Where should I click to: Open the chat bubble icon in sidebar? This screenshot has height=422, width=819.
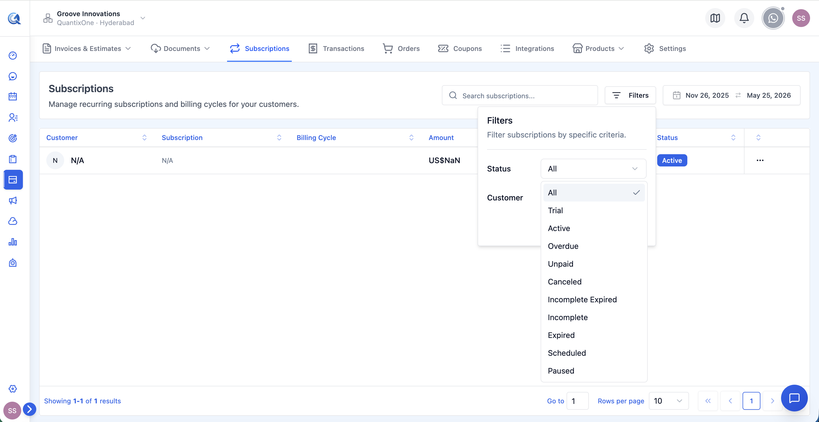[x=13, y=76]
